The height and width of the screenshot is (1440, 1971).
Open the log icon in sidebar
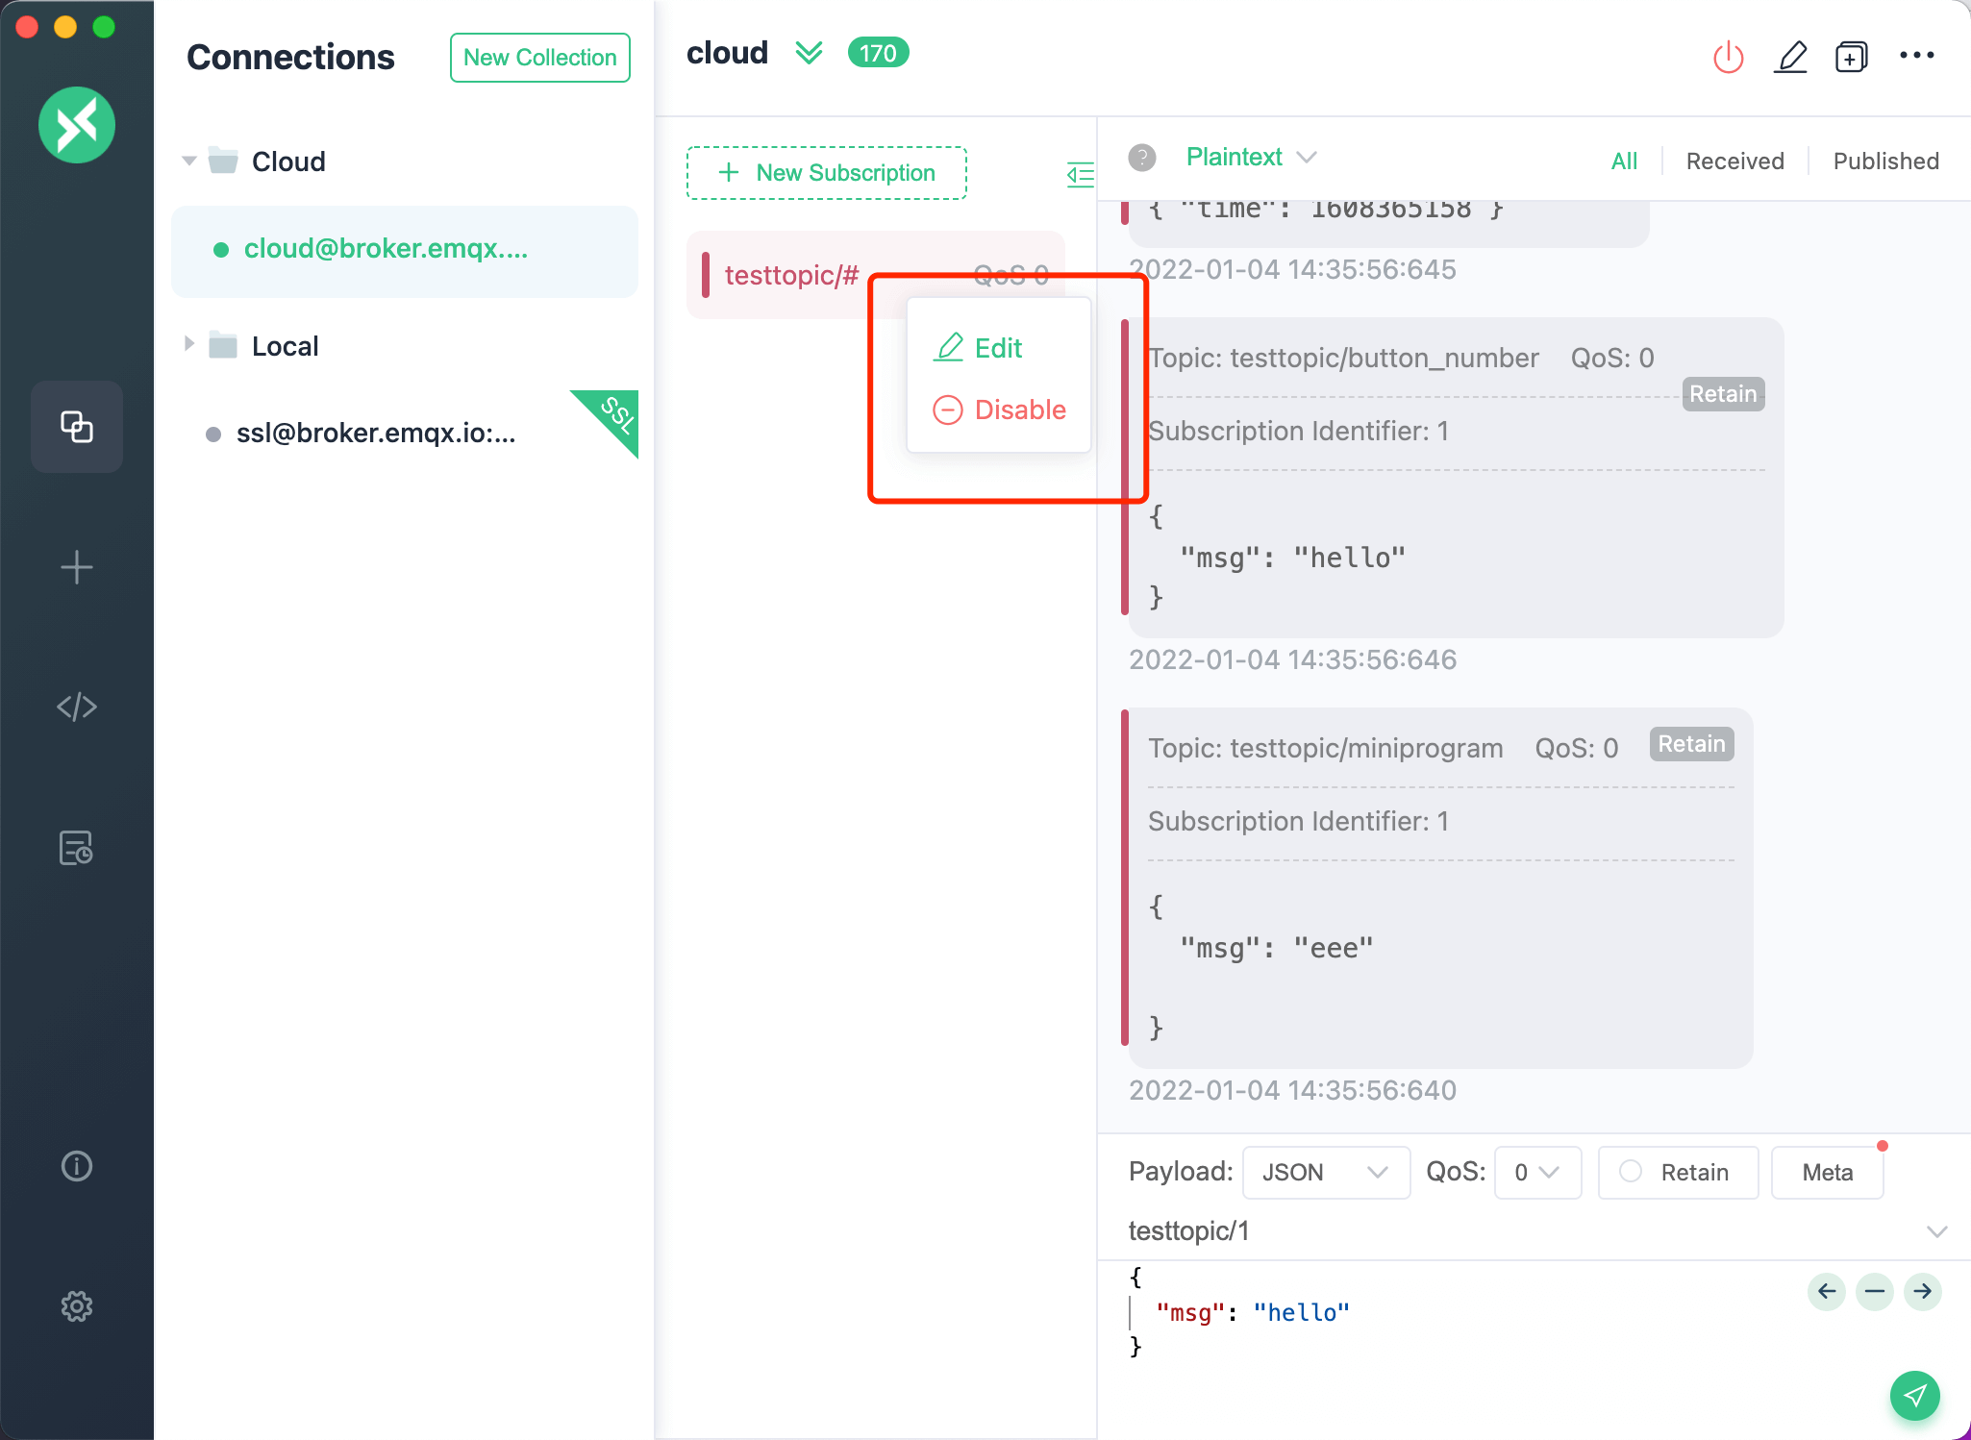tap(77, 848)
